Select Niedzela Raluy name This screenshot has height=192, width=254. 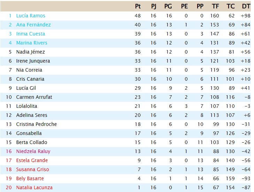33,151
